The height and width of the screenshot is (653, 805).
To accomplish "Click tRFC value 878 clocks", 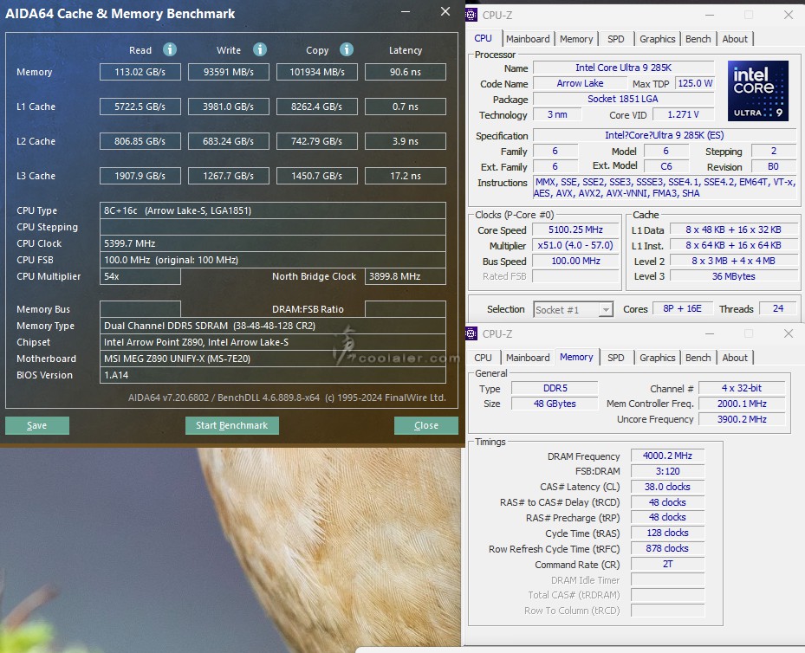I will point(667,548).
